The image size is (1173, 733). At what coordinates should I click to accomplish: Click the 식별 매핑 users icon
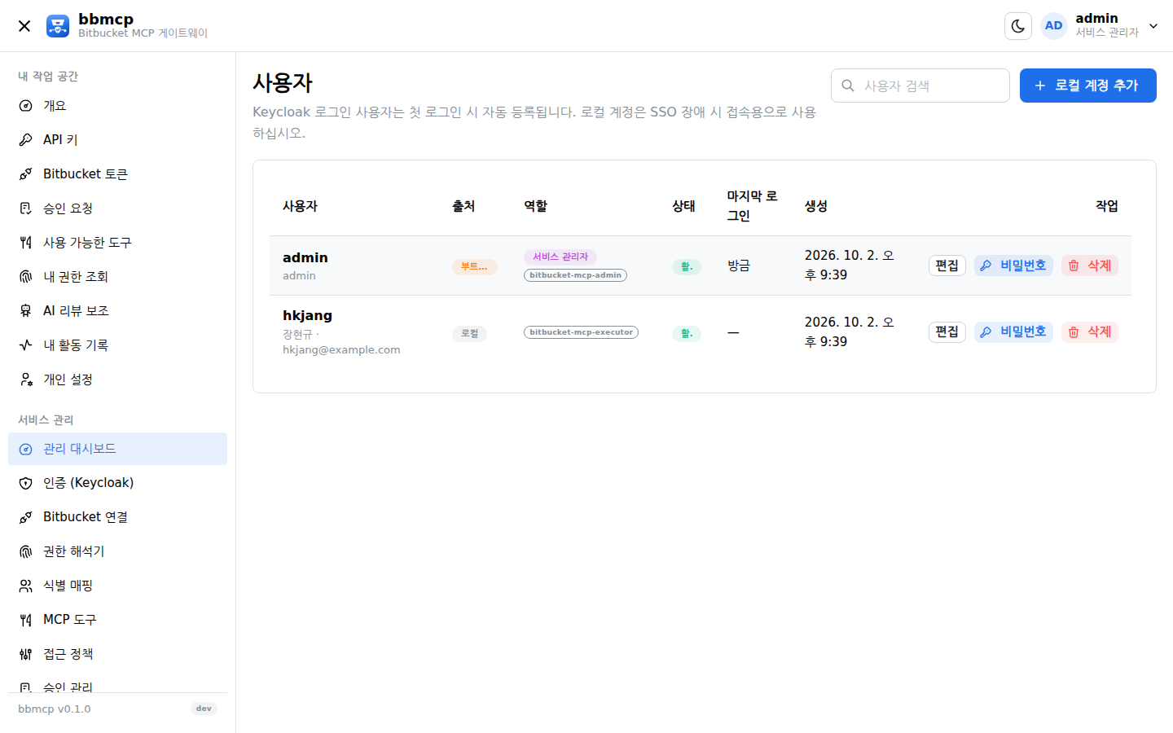point(26,586)
